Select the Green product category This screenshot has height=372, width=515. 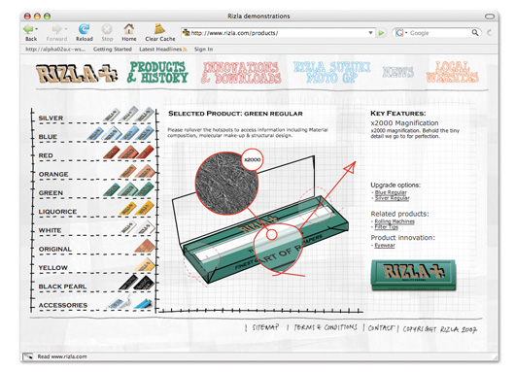pos(93,190)
